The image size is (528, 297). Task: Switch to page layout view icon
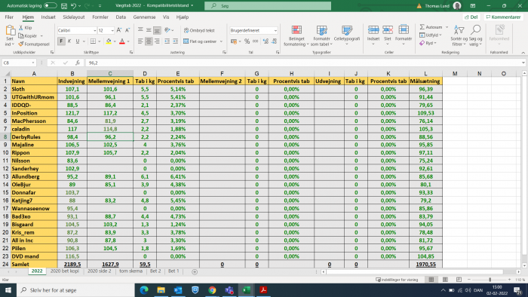pos(445,280)
